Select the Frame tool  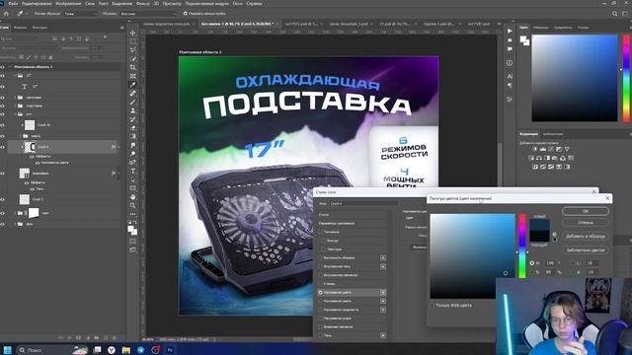click(x=132, y=76)
